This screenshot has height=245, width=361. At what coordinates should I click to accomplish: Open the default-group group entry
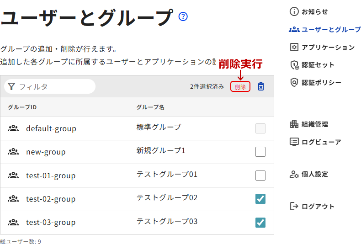click(51, 128)
